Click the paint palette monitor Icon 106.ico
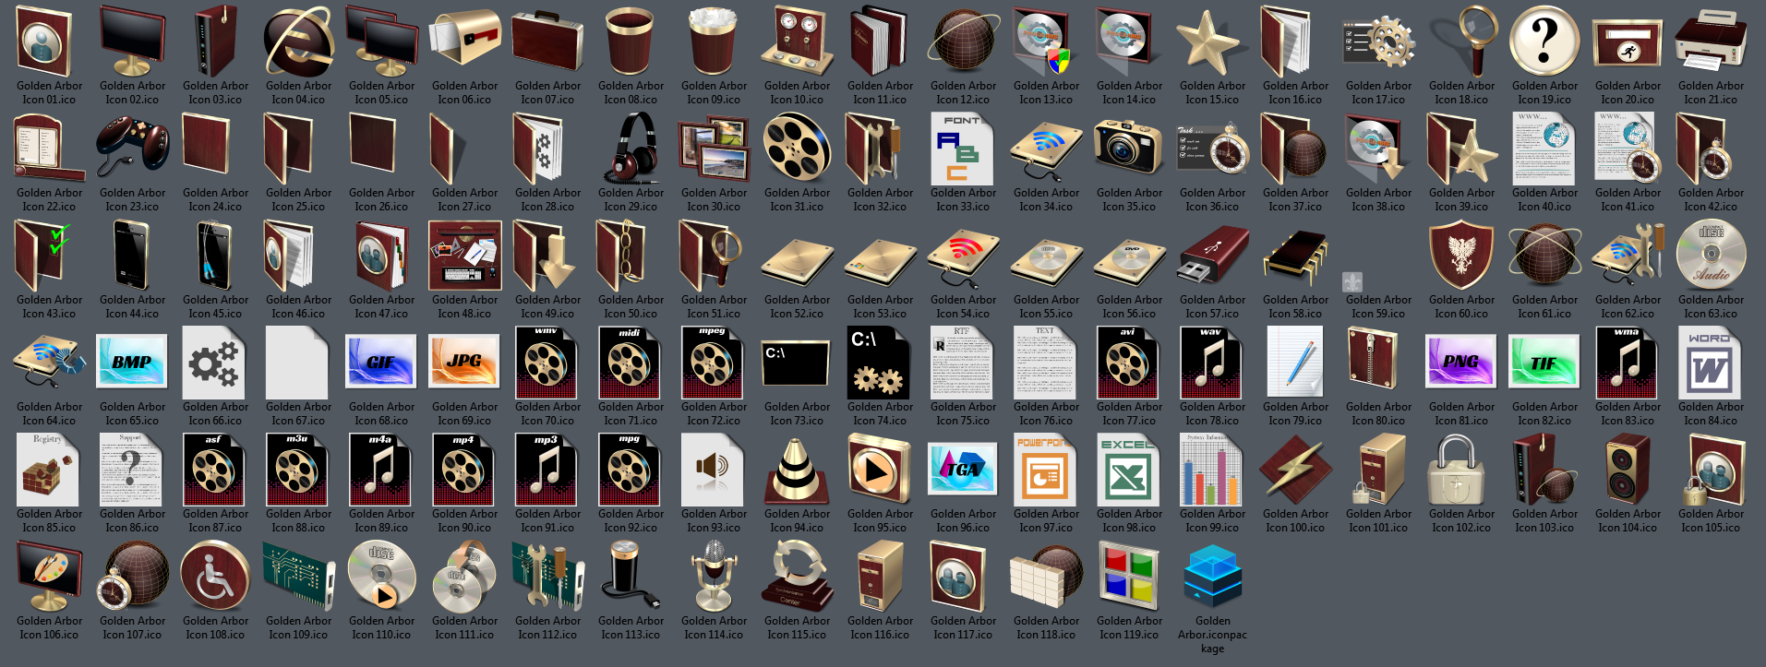The image size is (1766, 667). pyautogui.click(x=49, y=577)
